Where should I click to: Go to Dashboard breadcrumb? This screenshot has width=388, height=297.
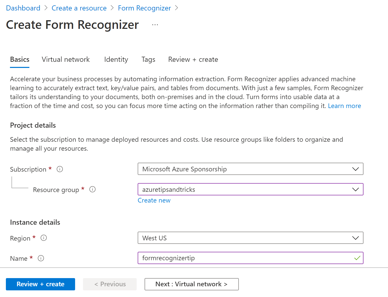pos(23,8)
